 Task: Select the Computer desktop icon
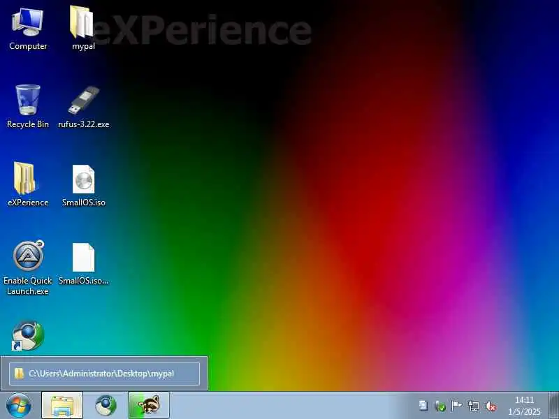coord(28,22)
